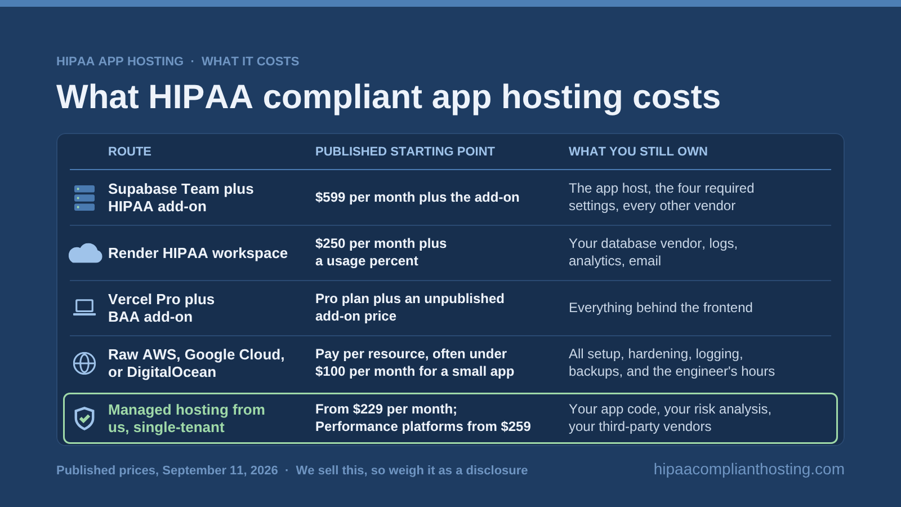This screenshot has height=507, width=901.
Task: Click the HIPAA APP HOSTING breadcrumb label
Action: click(x=120, y=61)
